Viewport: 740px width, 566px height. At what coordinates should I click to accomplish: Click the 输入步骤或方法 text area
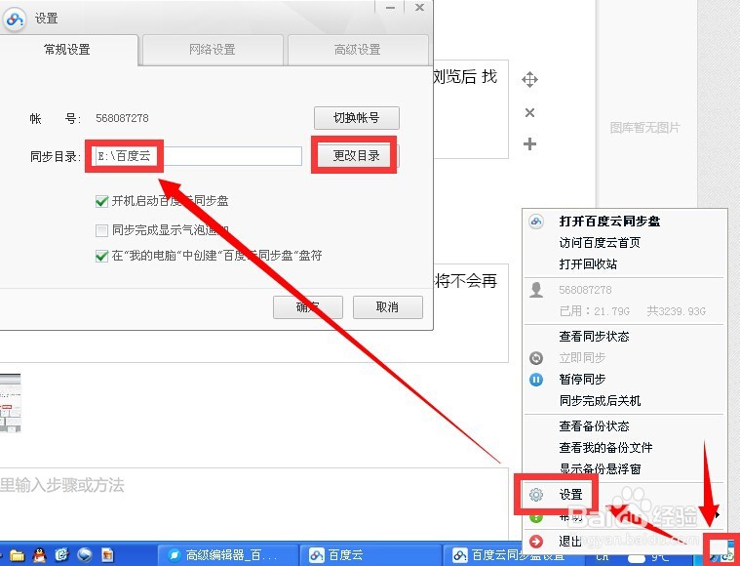253,504
